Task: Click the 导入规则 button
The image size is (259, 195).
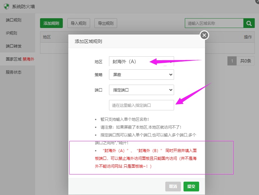Action: click(78, 23)
